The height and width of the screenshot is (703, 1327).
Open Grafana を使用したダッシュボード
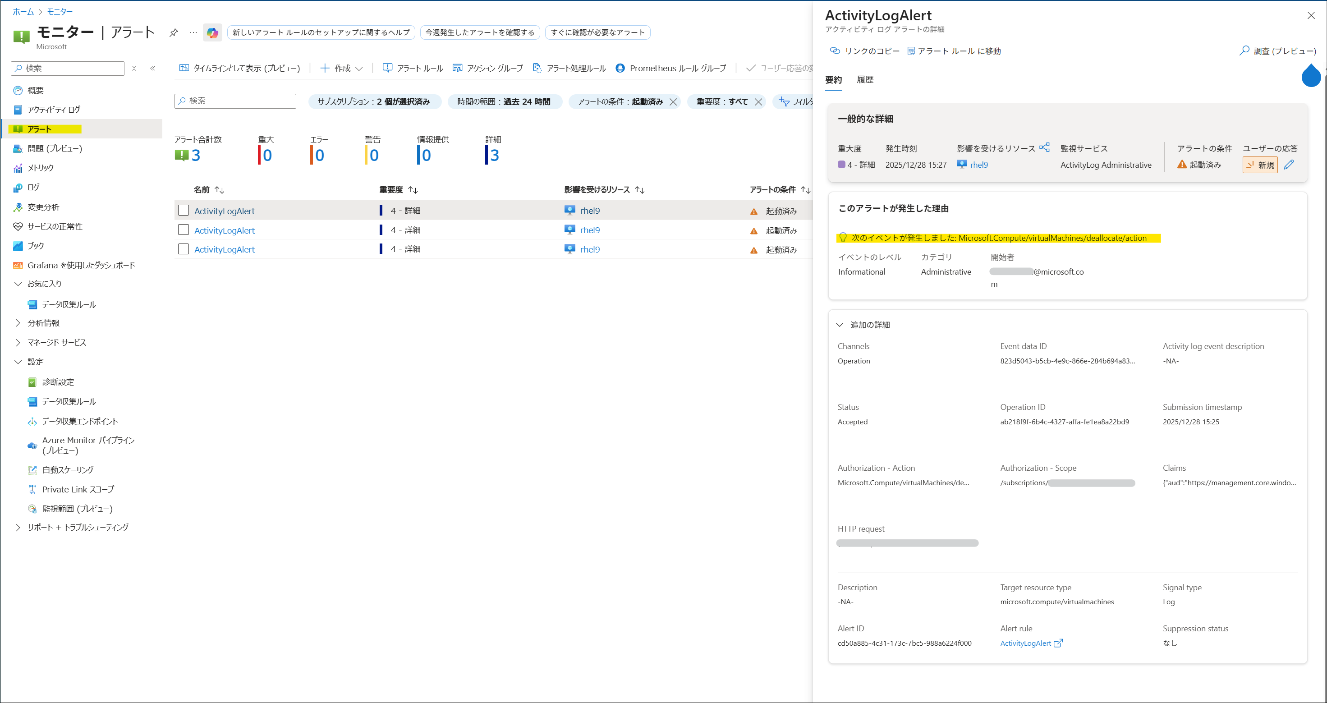[x=81, y=265]
